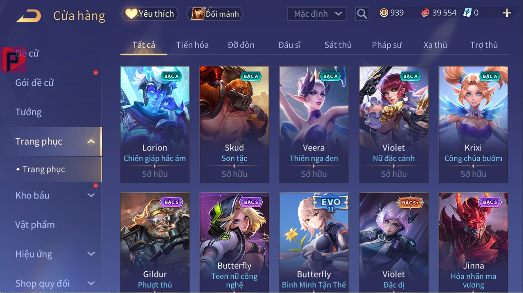Click the red P overlay icon
Image resolution: width=523 pixels, height=293 pixels.
coord(13,60)
